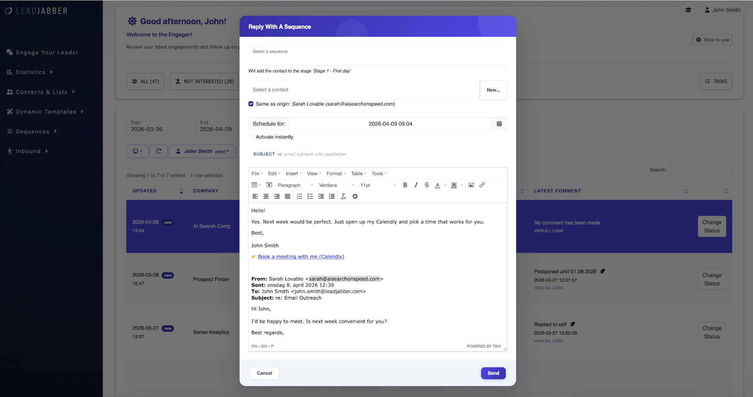View all logs for Prospect Finder

click(x=548, y=288)
